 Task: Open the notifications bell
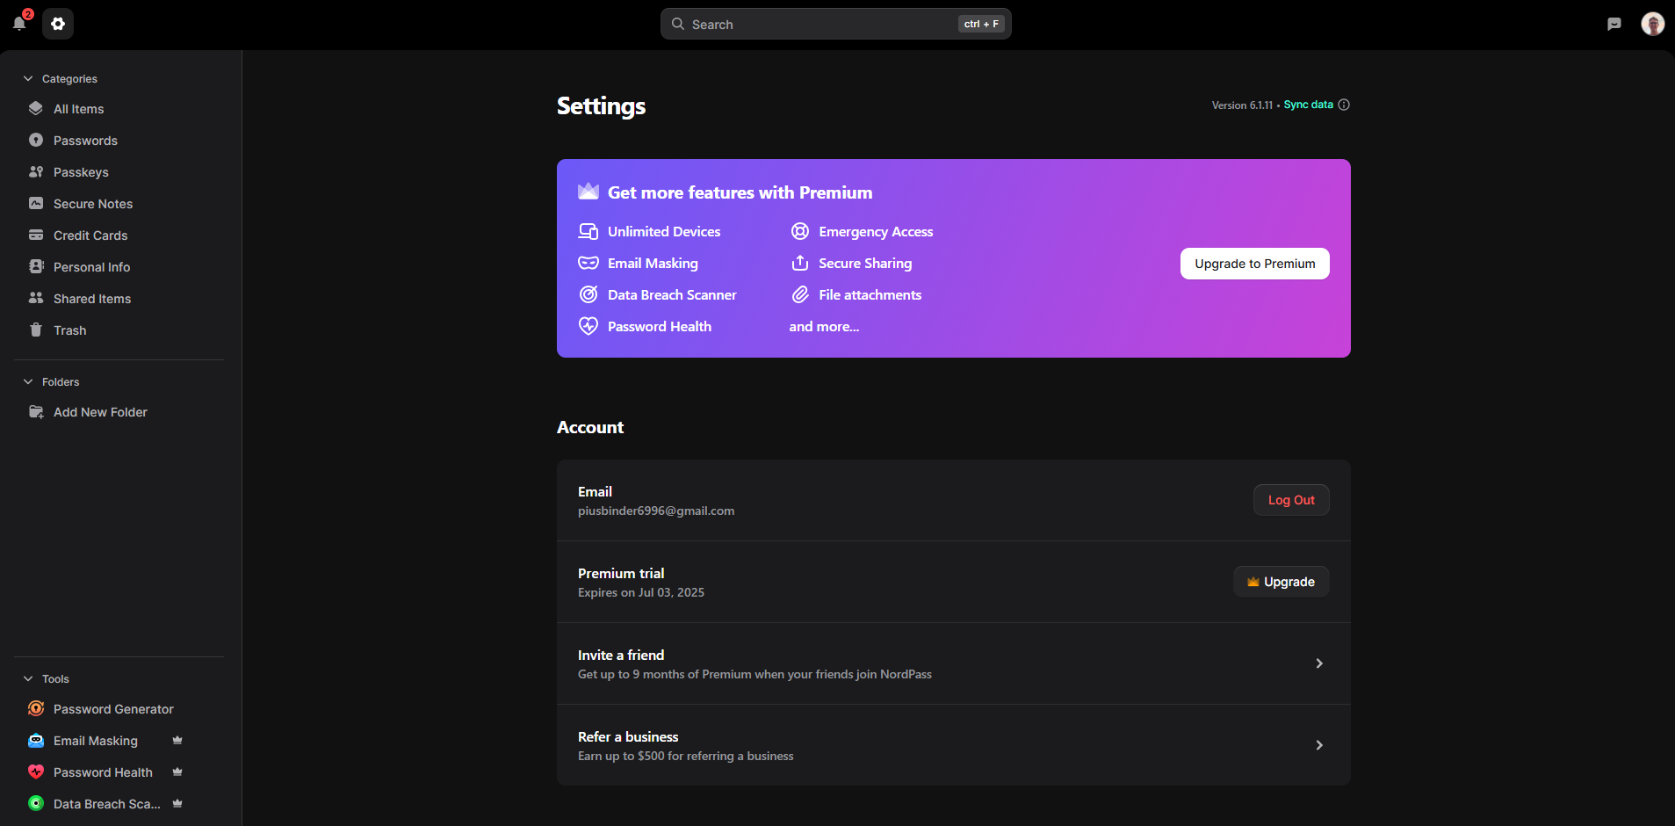pyautogui.click(x=19, y=24)
